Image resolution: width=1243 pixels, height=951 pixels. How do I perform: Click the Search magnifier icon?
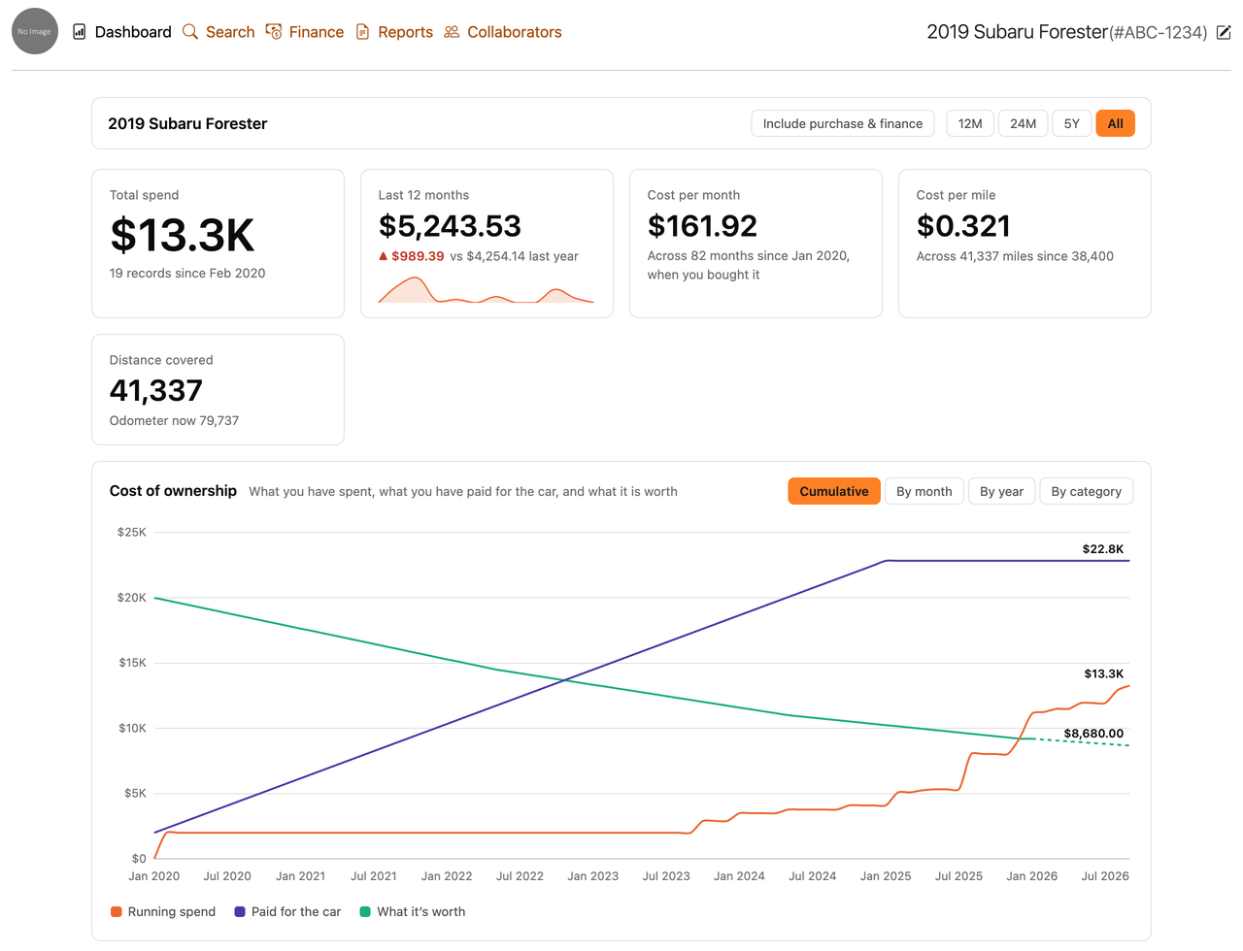point(190,32)
